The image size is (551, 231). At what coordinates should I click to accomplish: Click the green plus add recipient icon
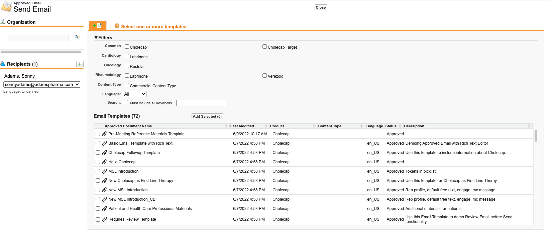click(x=80, y=64)
